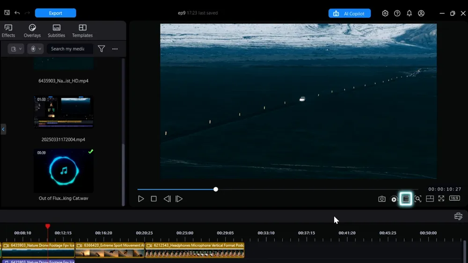Viewport: 468px width, 263px height.
Task: Click the 00:25:00 mark on timeline ruler
Action: click(185, 233)
